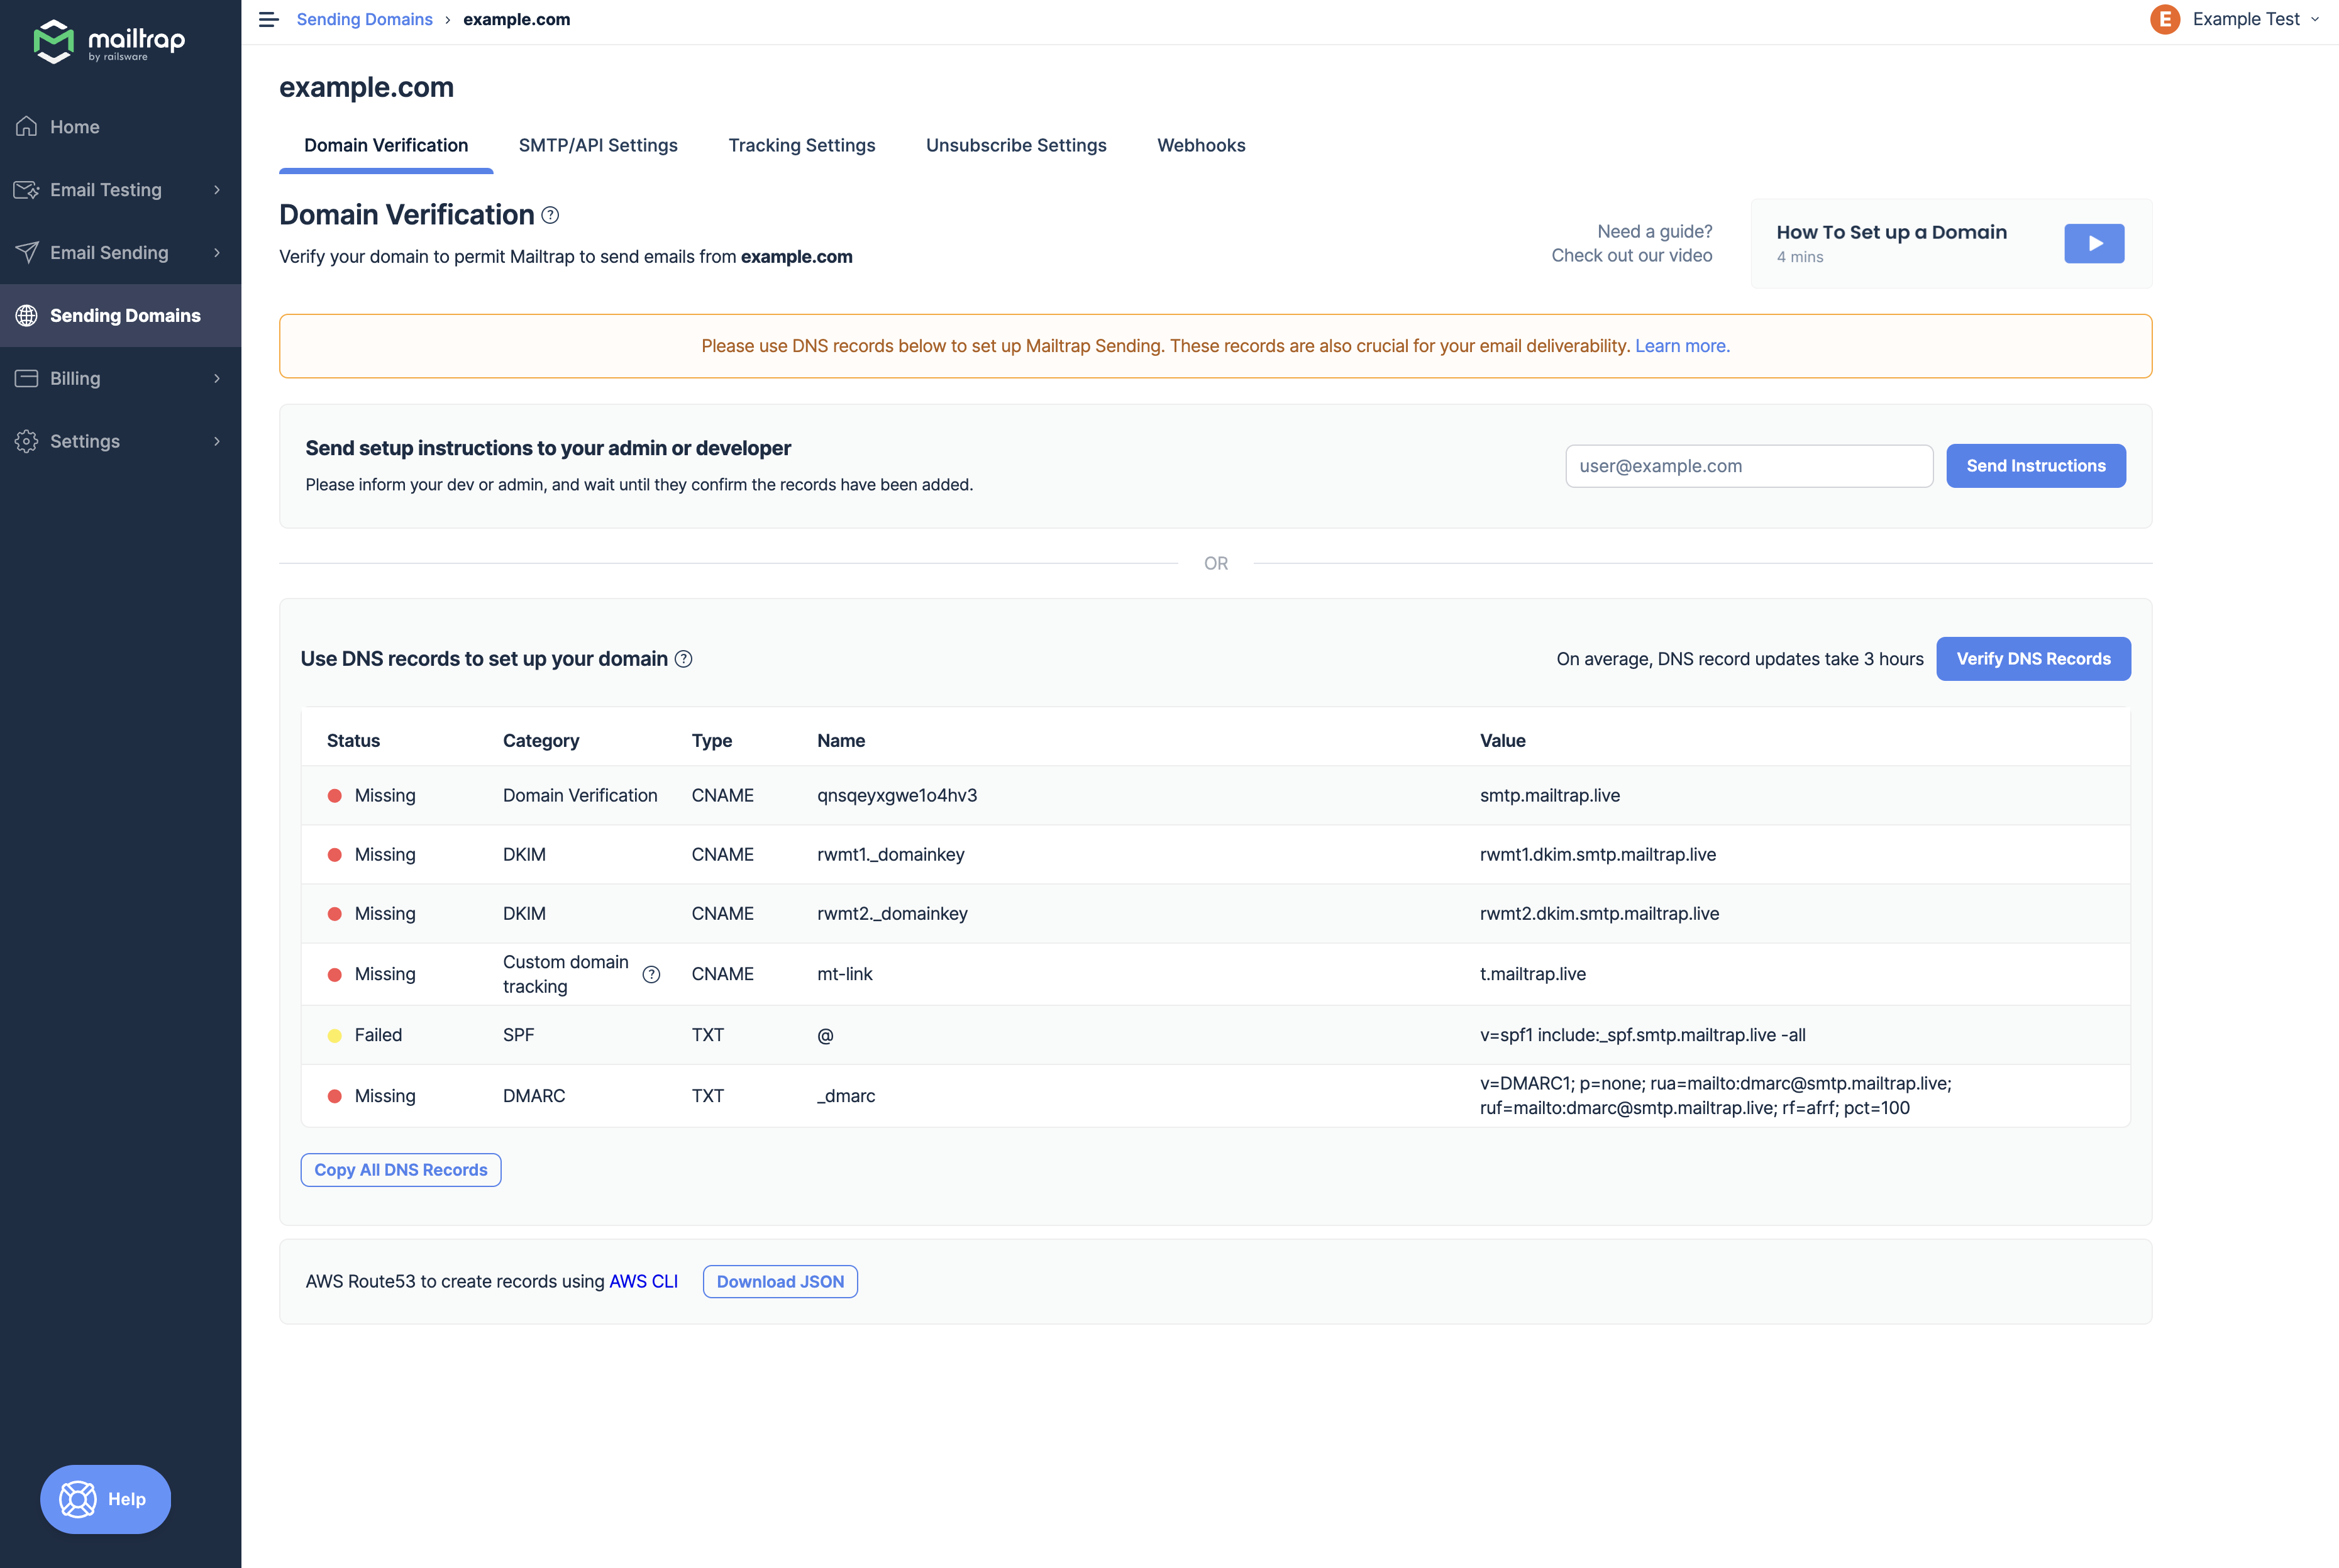Viewport: 2339px width, 1568px height.
Task: Switch to the SMTP/API Settings tab
Action: (597, 145)
